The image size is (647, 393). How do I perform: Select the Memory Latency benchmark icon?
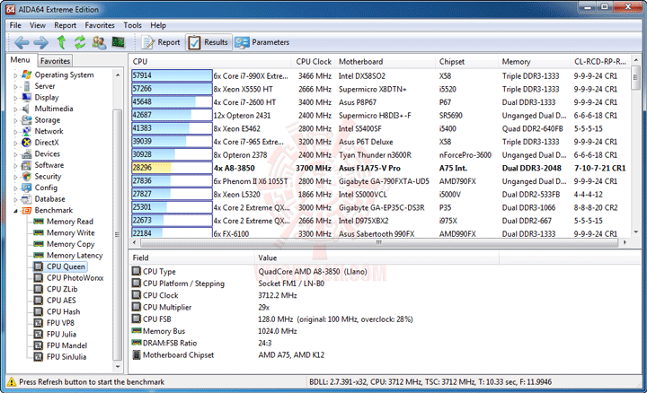click(x=39, y=256)
